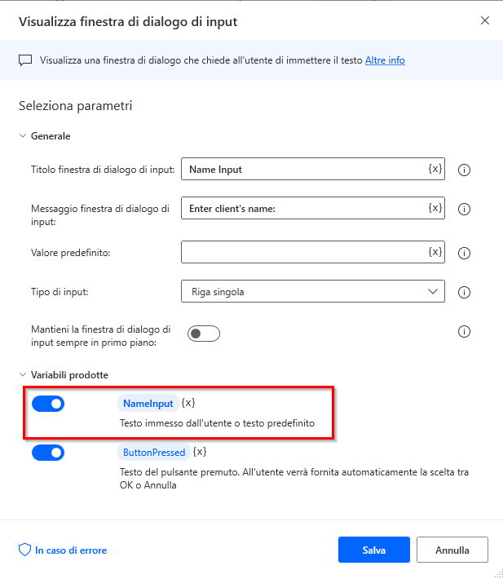Click the info icon beside Valore predefinito
Screen dimensions: 503x579
[x=465, y=252]
